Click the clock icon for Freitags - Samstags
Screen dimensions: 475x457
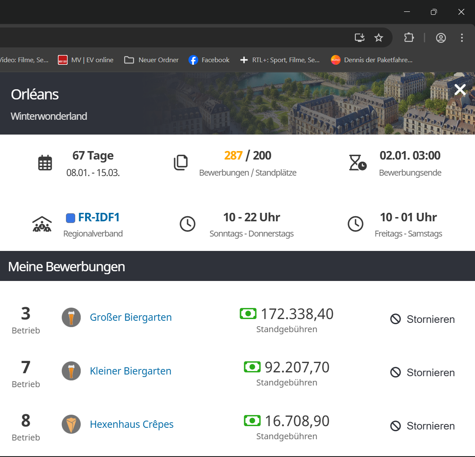(355, 224)
